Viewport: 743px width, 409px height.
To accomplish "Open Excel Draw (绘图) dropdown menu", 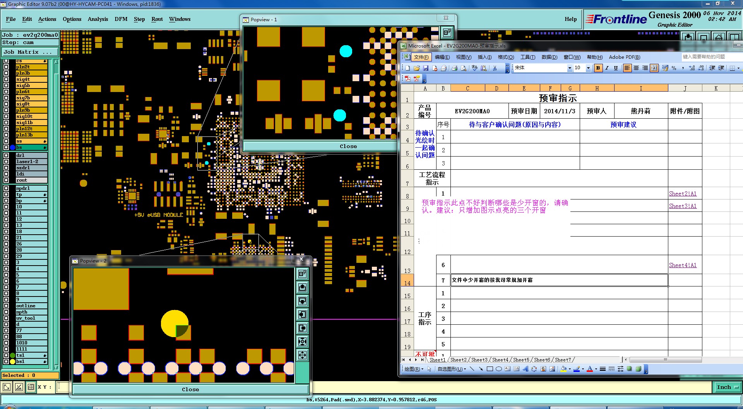I will click(413, 369).
